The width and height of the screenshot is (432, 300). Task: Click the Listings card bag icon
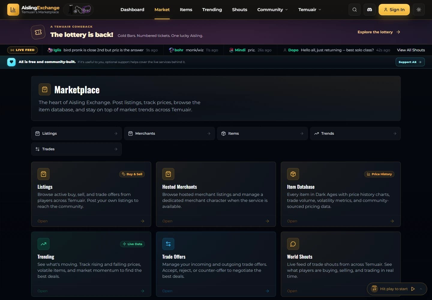click(x=43, y=174)
